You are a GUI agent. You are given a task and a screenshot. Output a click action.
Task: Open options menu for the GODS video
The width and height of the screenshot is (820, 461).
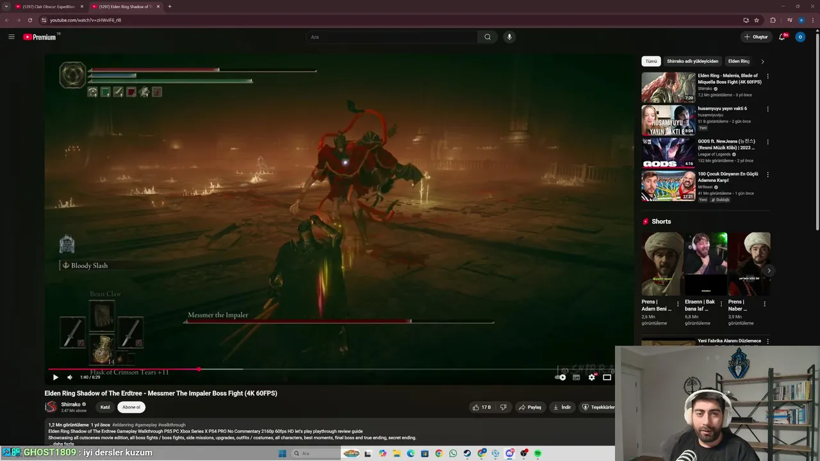click(x=767, y=142)
